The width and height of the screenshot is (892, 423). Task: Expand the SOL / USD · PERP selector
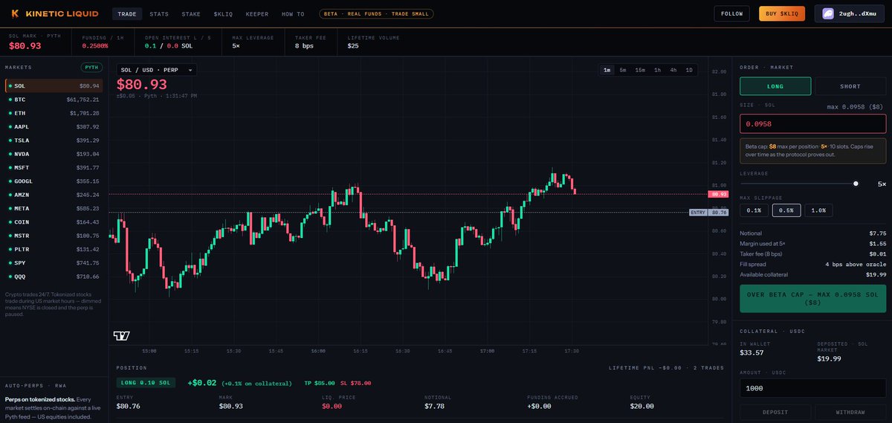pos(157,70)
